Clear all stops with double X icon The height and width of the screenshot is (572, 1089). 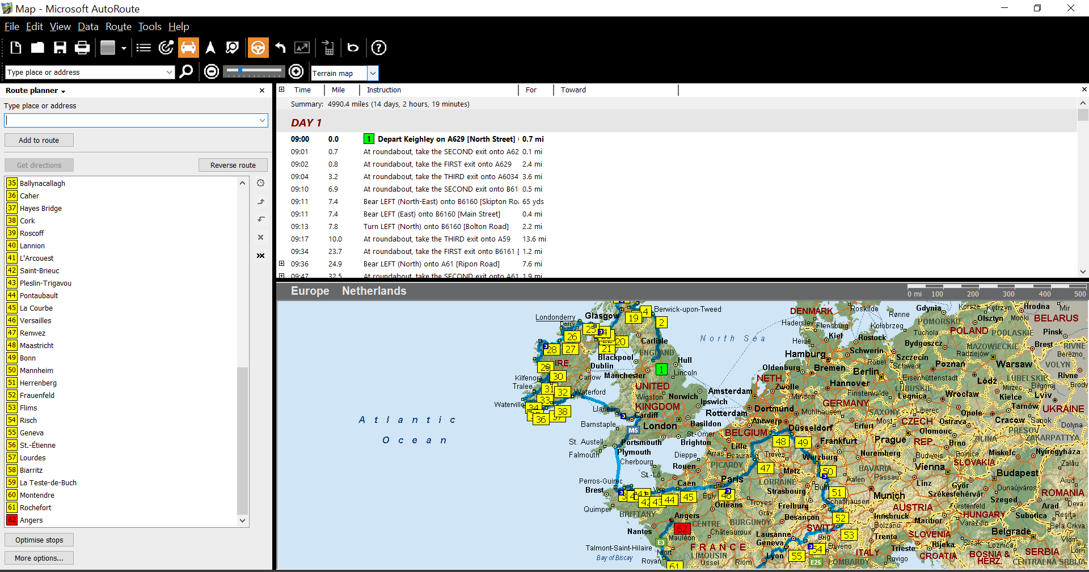pos(261,256)
